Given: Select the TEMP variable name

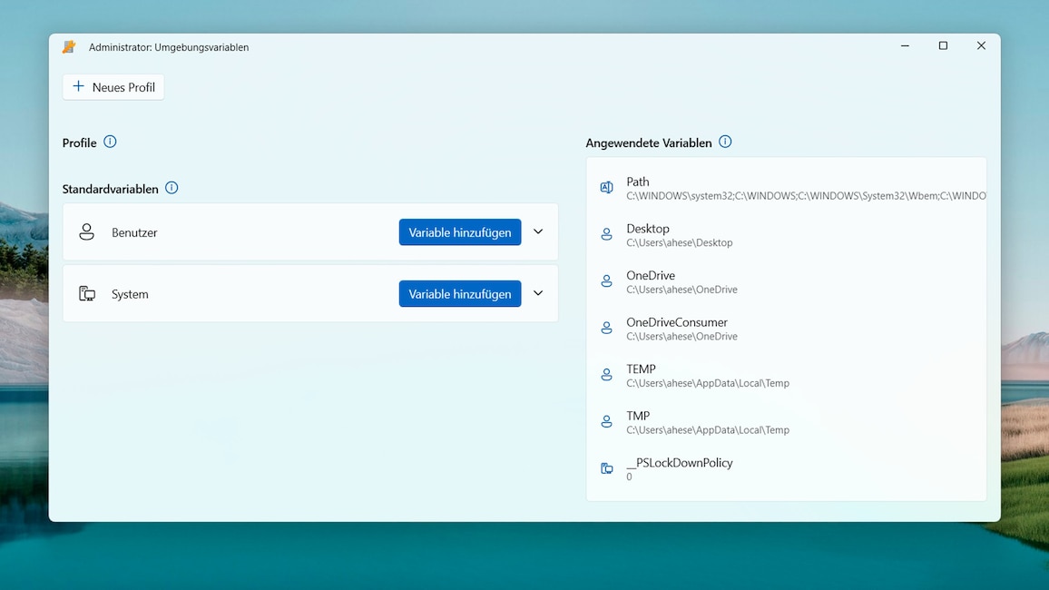Looking at the screenshot, I should (641, 369).
